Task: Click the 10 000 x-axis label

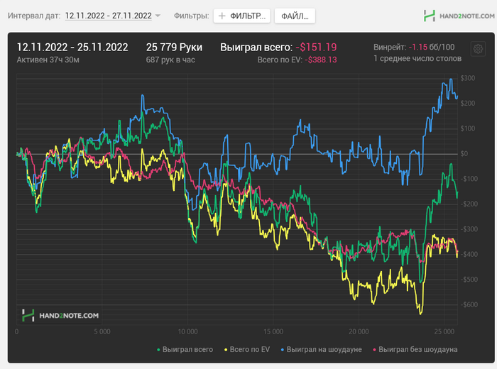Action: click(187, 331)
